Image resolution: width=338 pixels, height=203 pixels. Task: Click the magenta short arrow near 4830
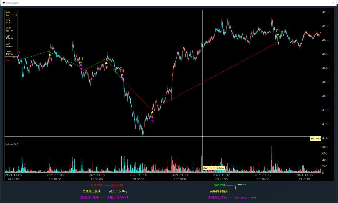122,75
